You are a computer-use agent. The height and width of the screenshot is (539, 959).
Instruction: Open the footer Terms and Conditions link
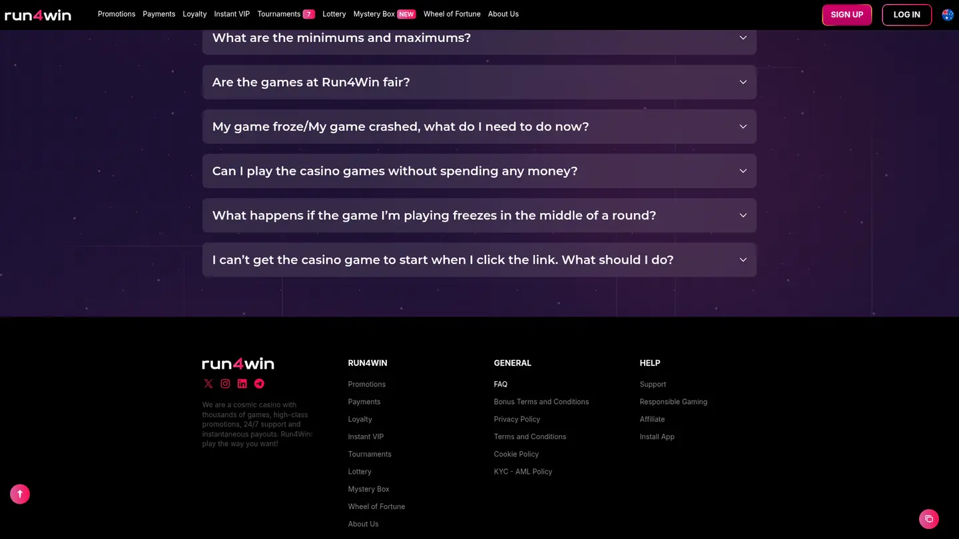530,437
